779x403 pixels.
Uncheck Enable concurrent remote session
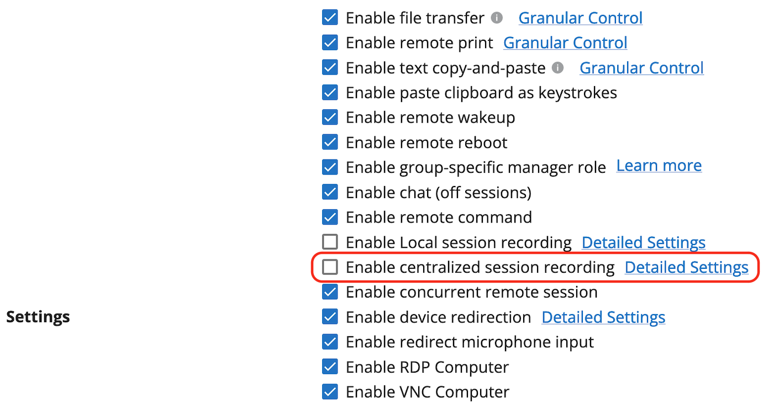point(330,292)
